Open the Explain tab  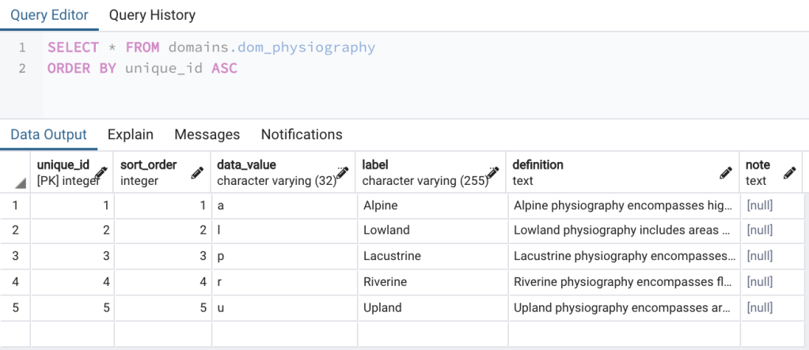tap(131, 134)
